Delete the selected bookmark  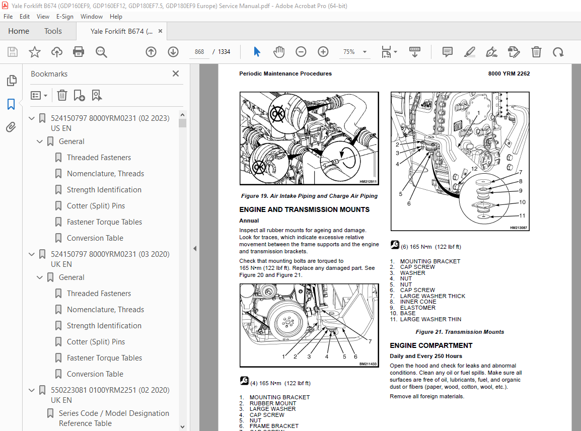click(x=62, y=96)
